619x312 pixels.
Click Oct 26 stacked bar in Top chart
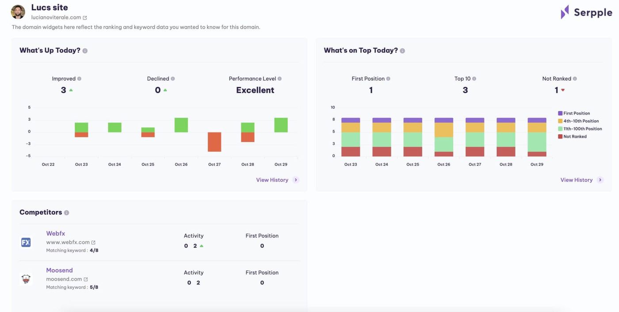coord(444,137)
